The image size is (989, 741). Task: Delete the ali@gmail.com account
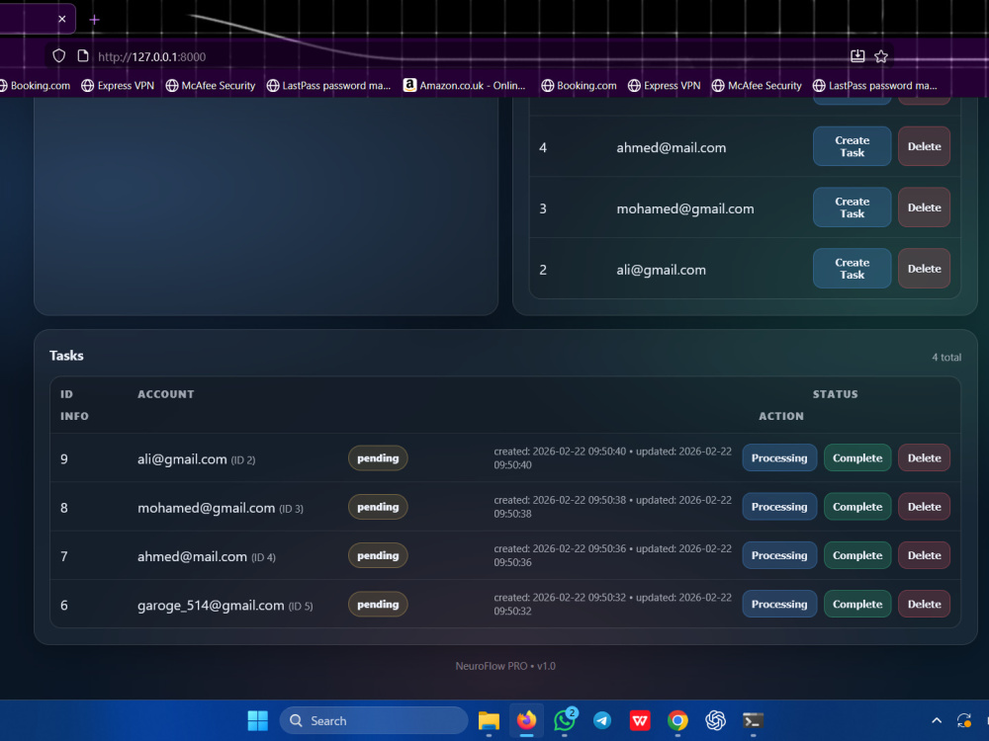click(924, 269)
